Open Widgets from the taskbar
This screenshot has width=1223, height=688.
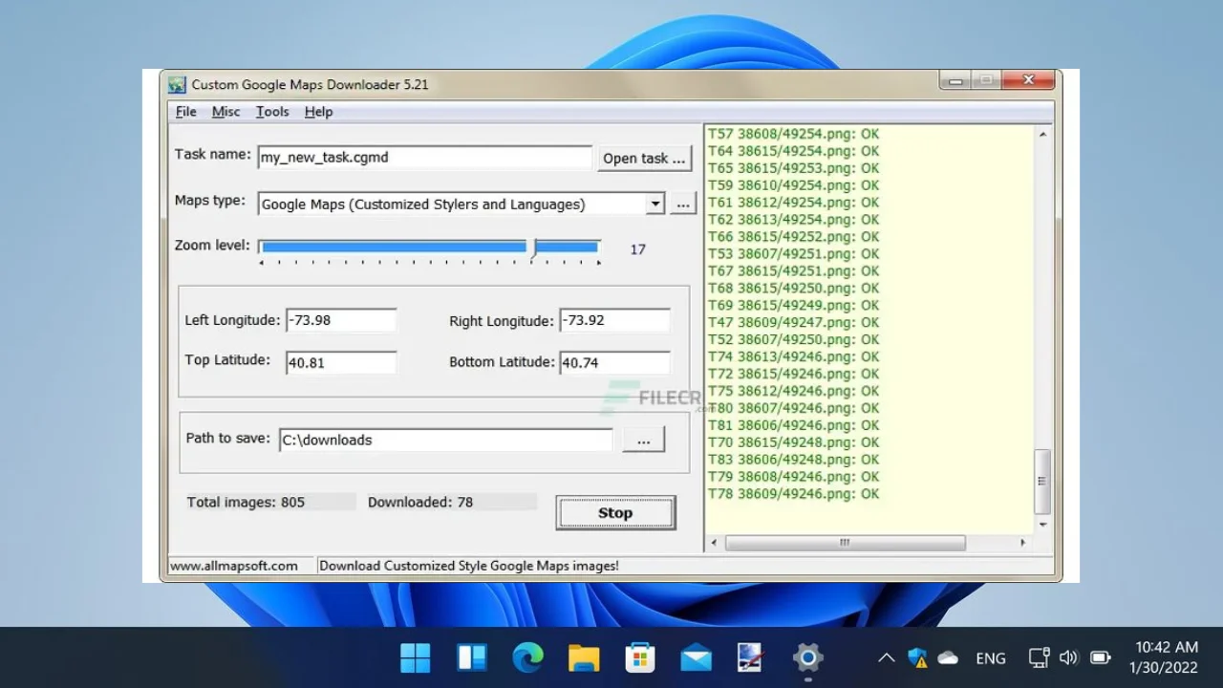[472, 657]
